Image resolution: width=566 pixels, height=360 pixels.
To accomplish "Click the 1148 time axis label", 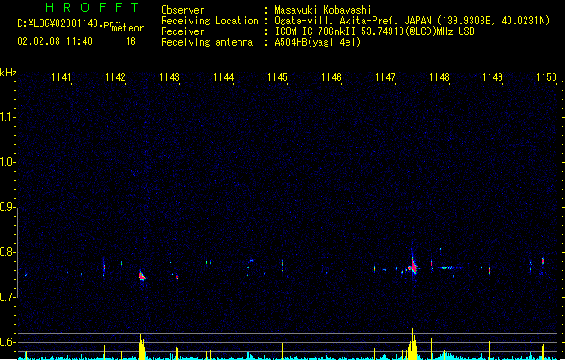I will 440,77.
